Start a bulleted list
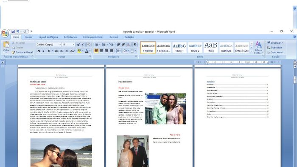The height and width of the screenshot is (167, 297). (96, 45)
